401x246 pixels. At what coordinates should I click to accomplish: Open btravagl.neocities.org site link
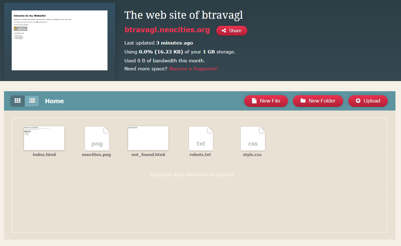coord(167,30)
